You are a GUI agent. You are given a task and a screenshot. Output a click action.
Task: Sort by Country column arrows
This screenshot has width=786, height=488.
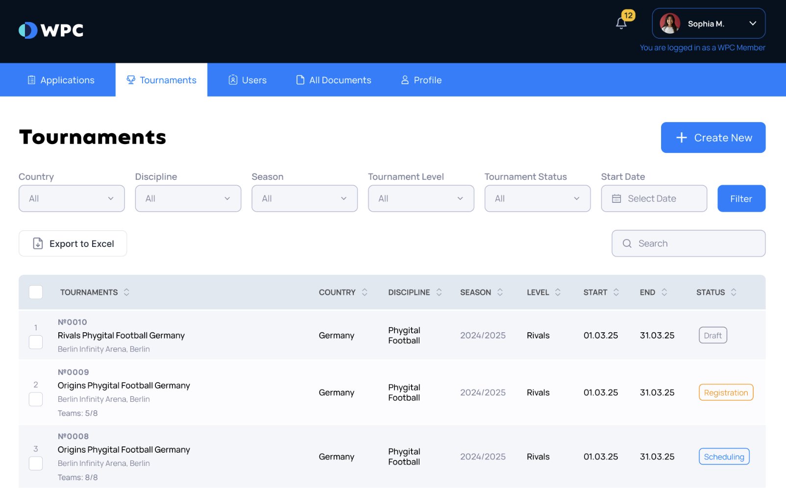pyautogui.click(x=365, y=292)
